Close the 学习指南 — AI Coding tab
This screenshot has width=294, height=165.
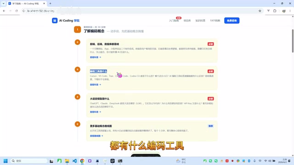[x=44, y=3]
